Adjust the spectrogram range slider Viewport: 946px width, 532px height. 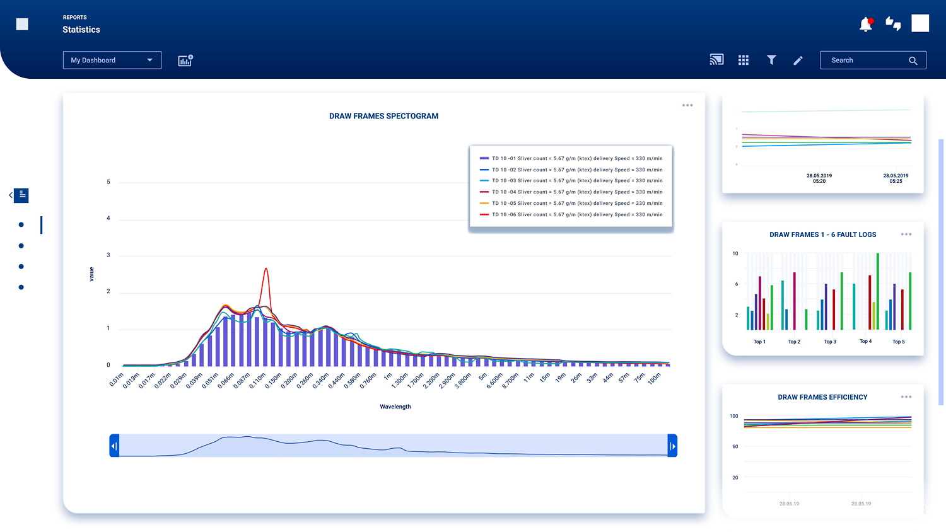[x=391, y=445]
